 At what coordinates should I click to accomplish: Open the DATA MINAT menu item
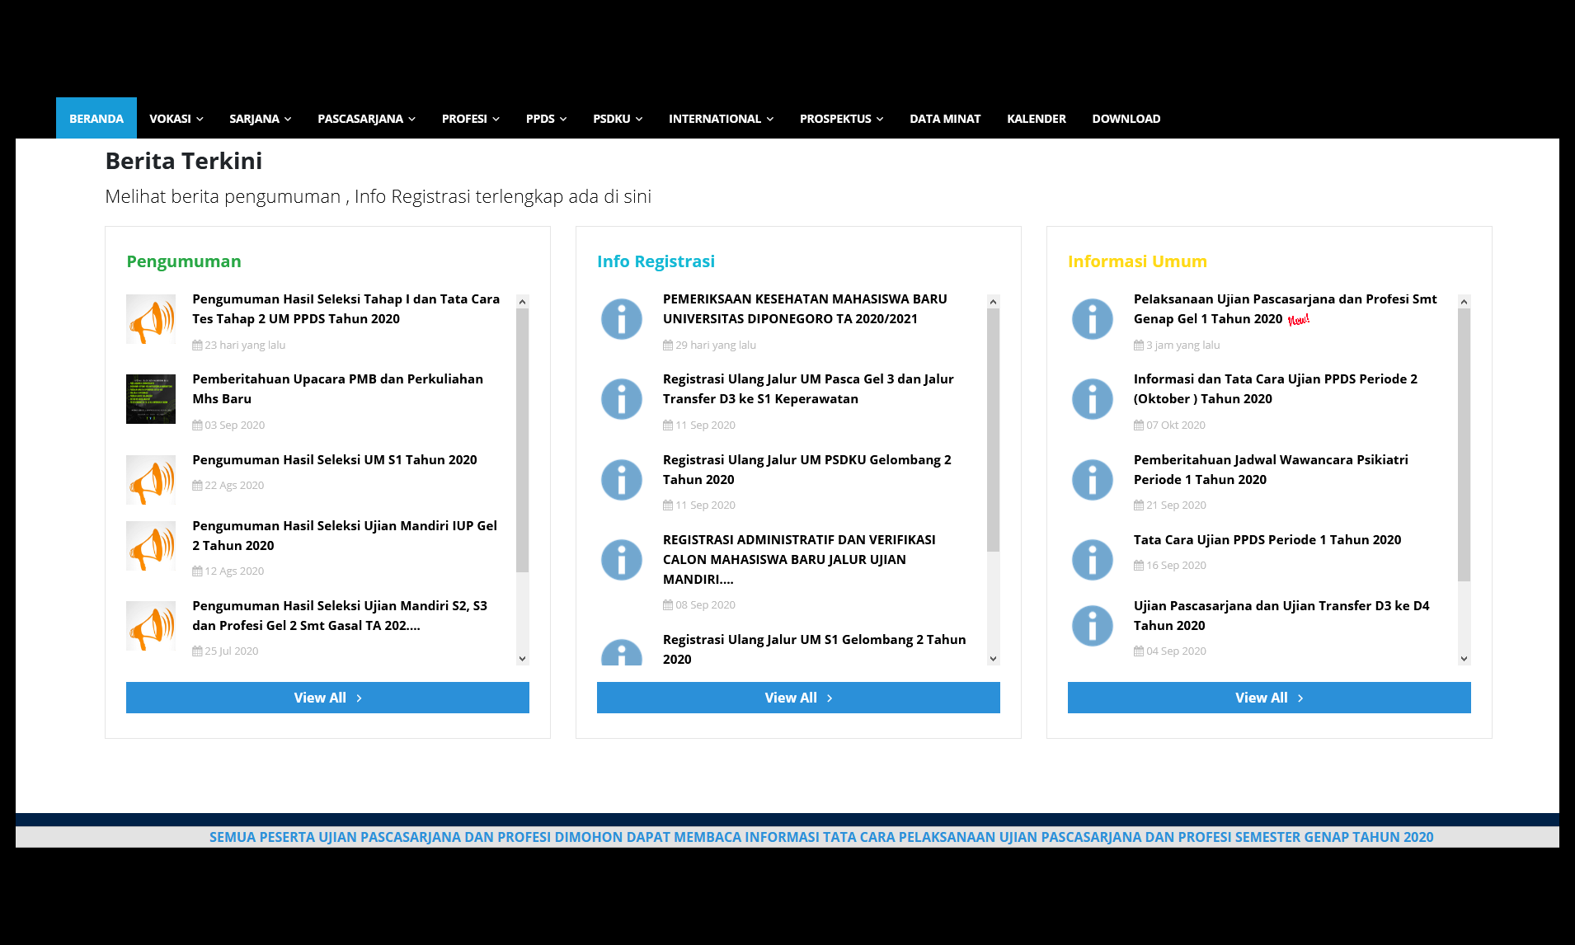(x=945, y=119)
